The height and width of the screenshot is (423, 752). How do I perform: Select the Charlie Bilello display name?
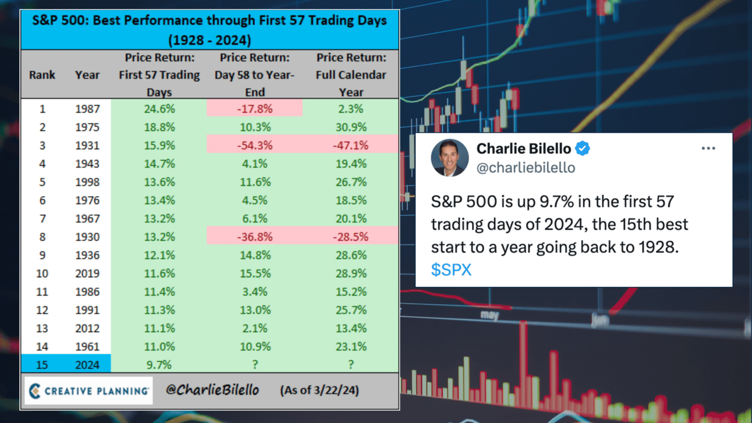click(x=524, y=148)
